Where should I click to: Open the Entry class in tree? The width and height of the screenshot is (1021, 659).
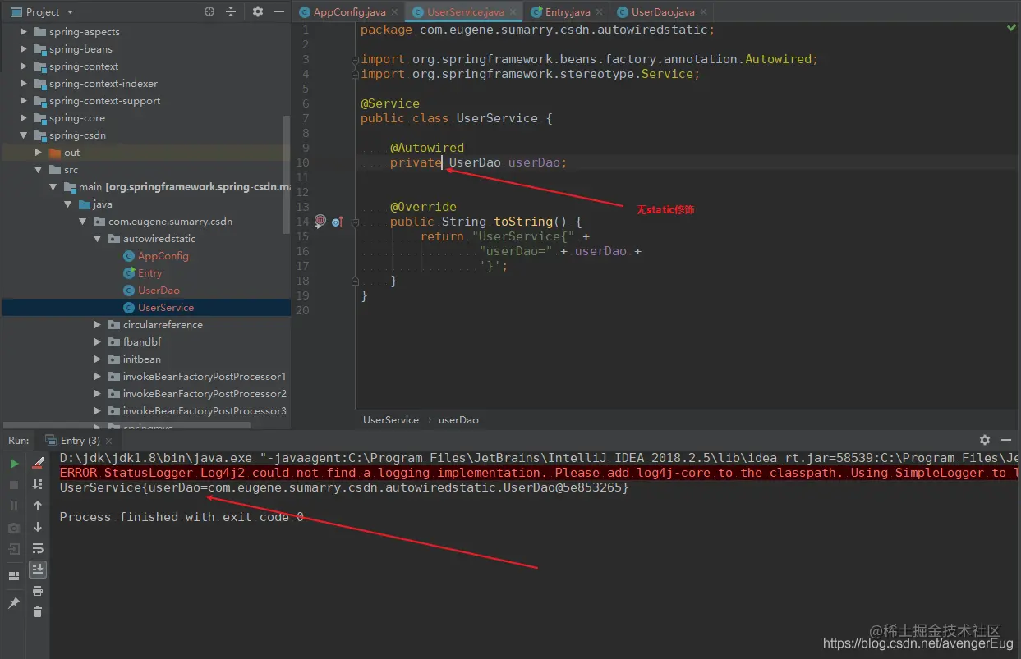coord(149,273)
